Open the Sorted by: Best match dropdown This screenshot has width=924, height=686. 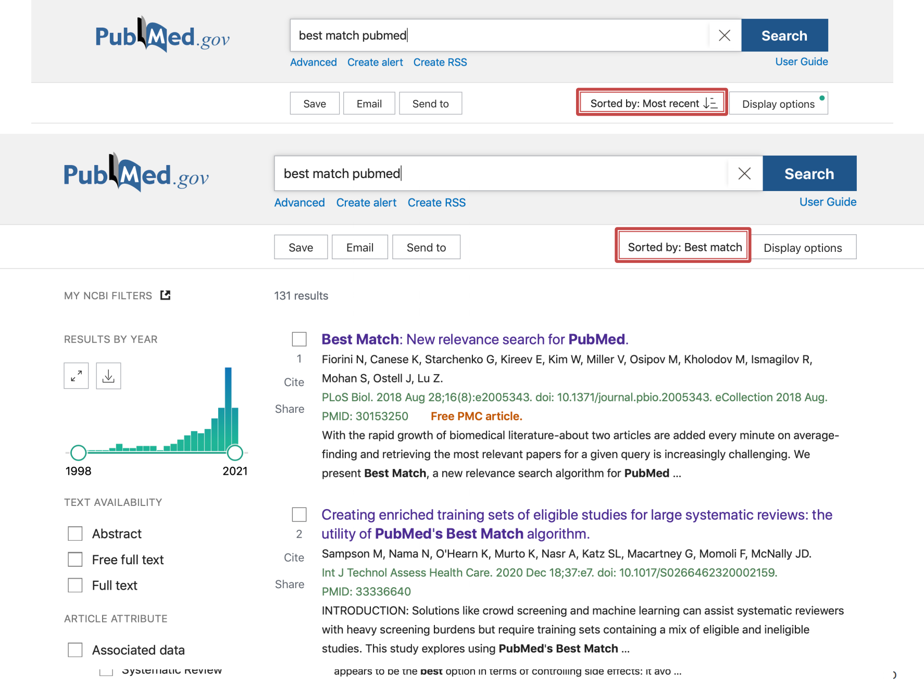pos(683,247)
